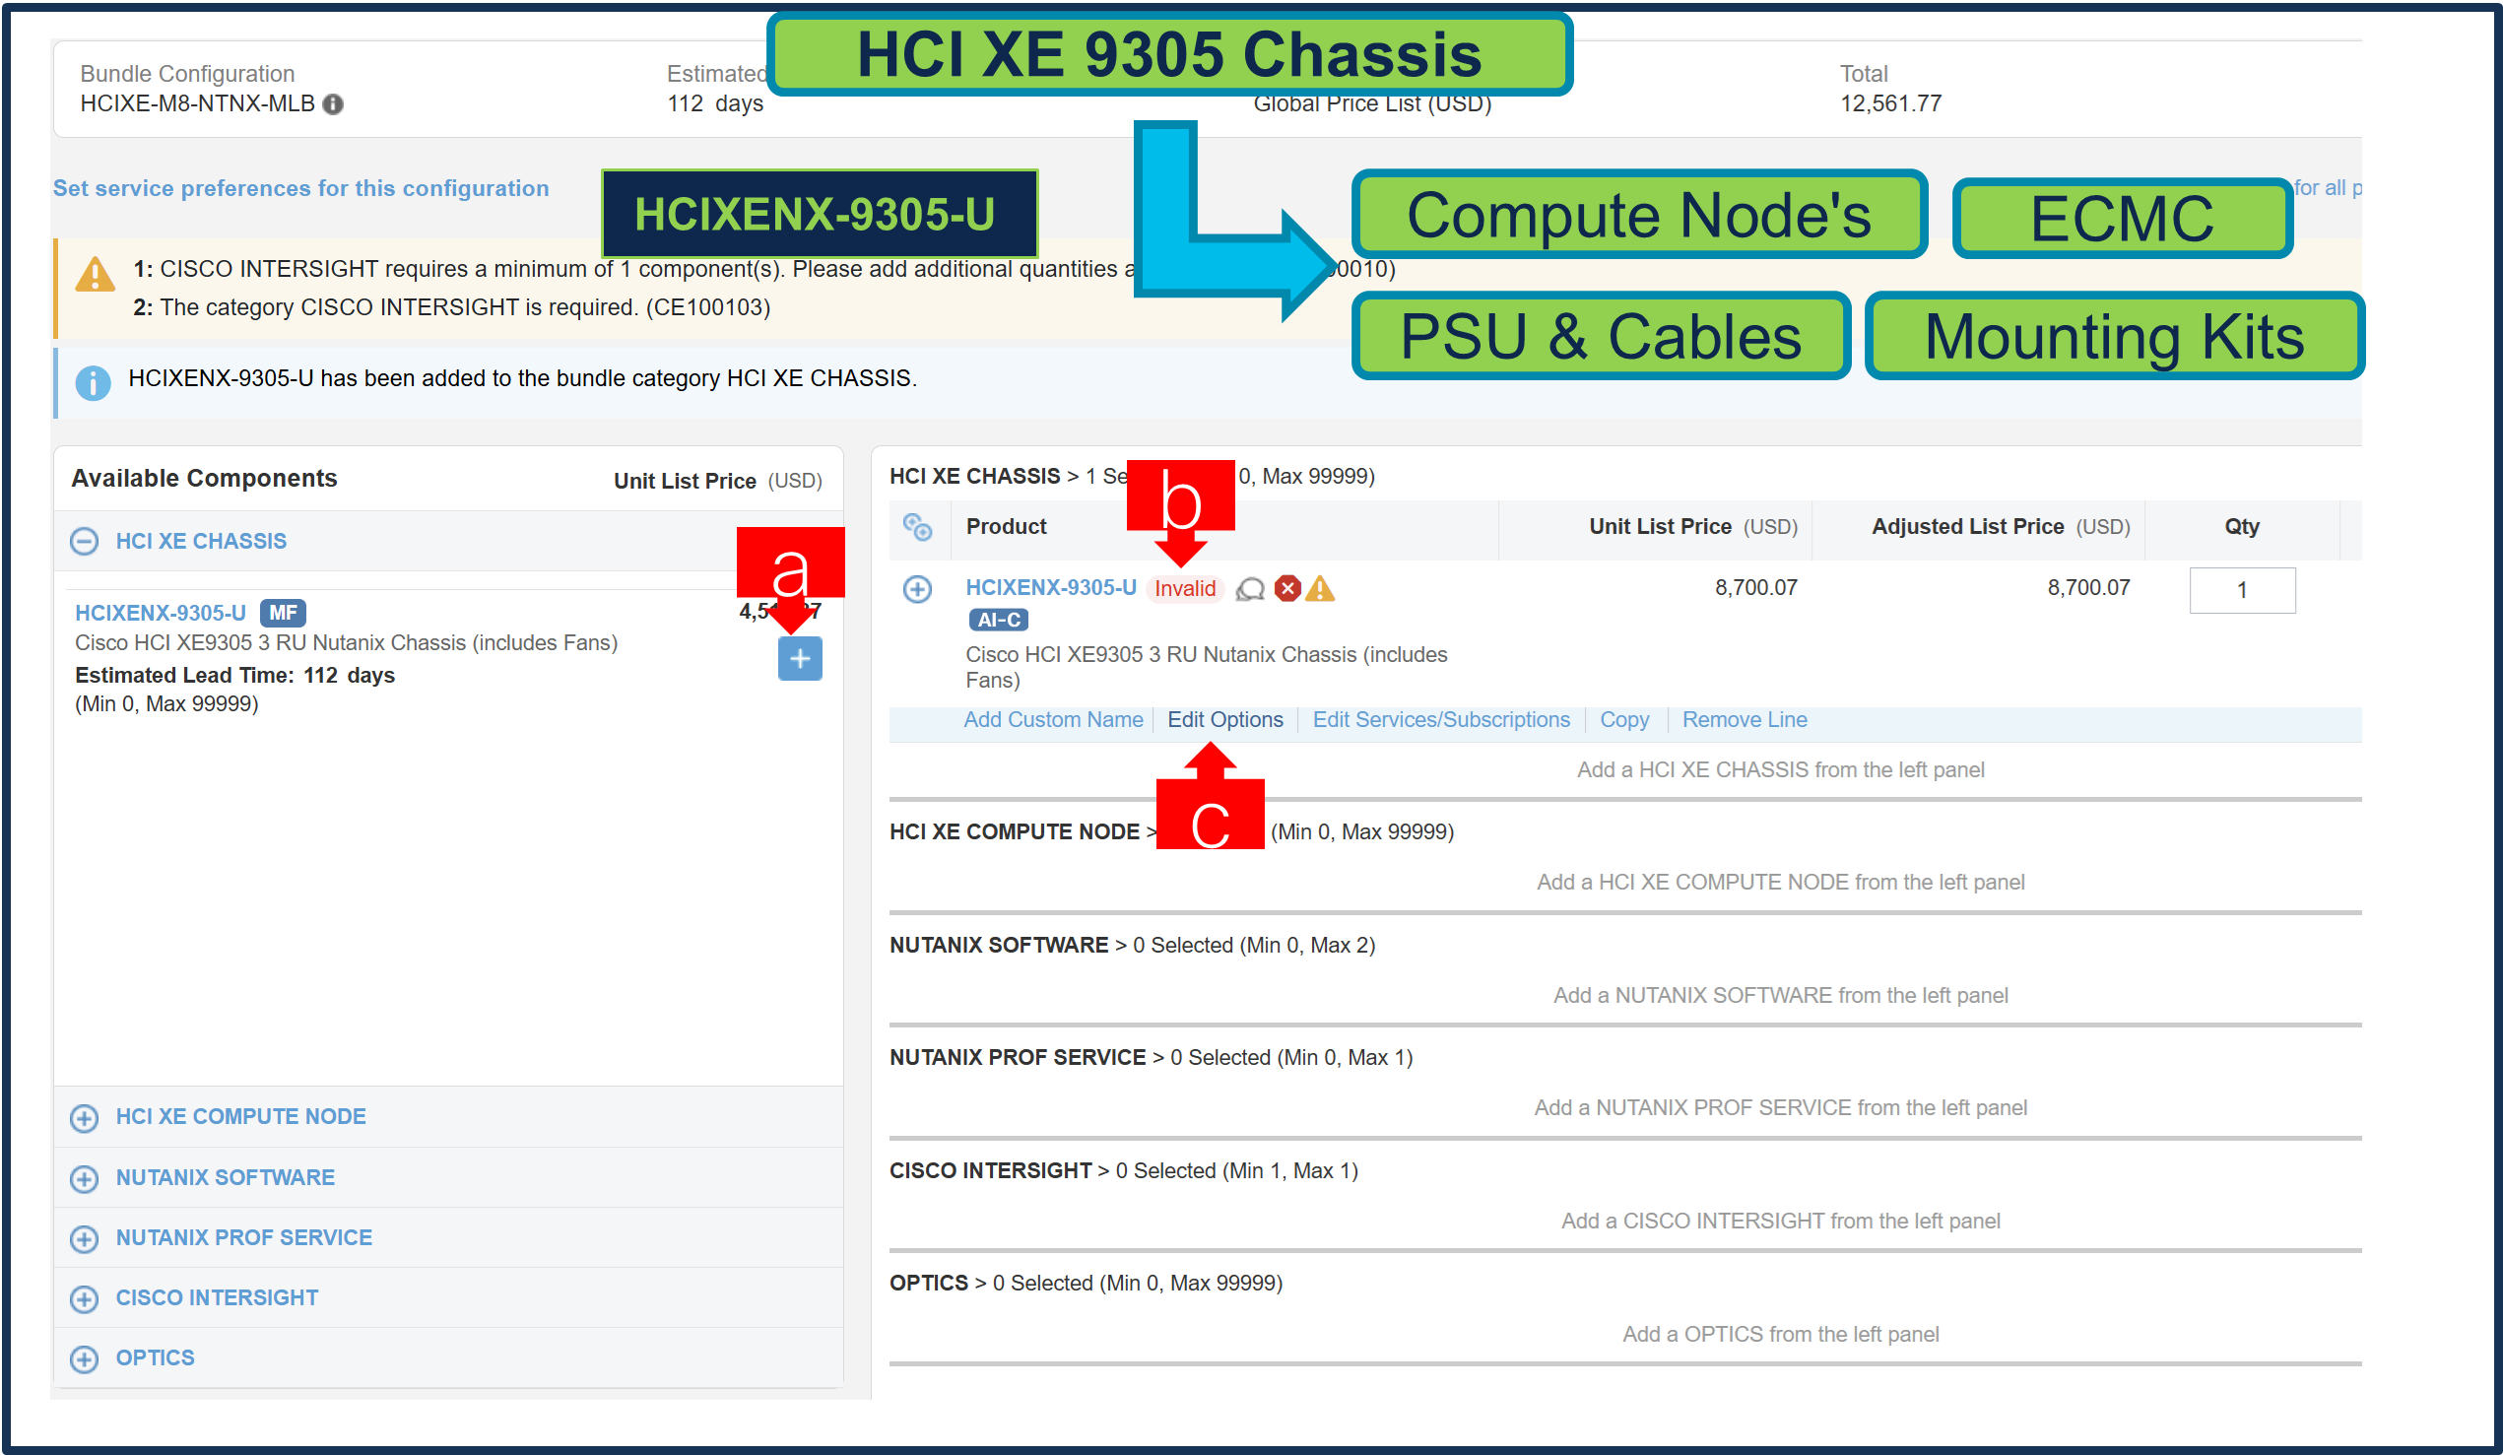2503x1455 pixels.
Task: Expand NUTANIX SOFTWARE in Available Components
Action: click(x=85, y=1178)
